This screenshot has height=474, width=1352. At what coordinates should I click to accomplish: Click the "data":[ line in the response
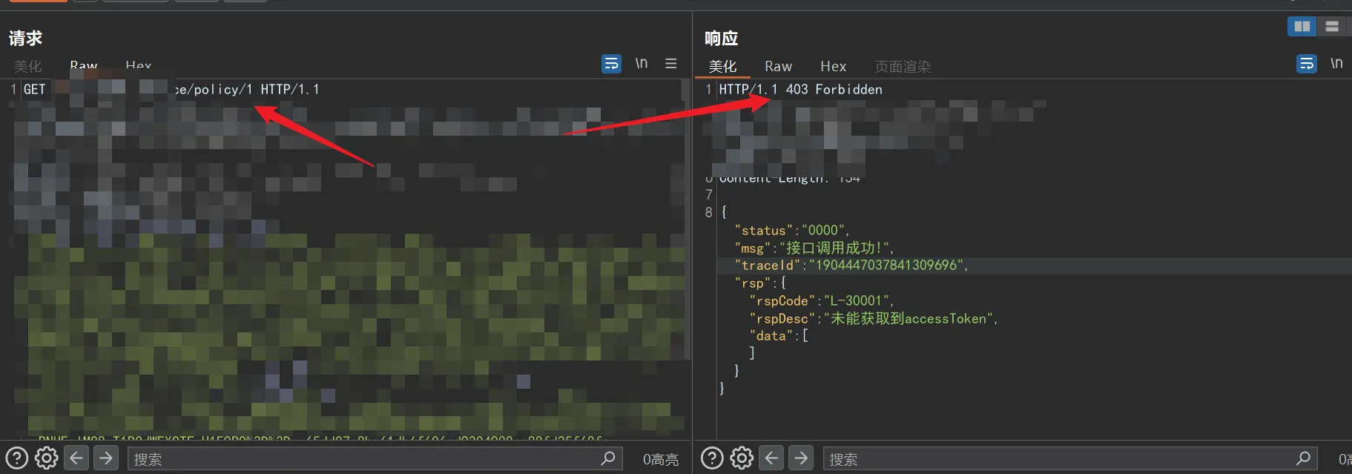coord(779,335)
